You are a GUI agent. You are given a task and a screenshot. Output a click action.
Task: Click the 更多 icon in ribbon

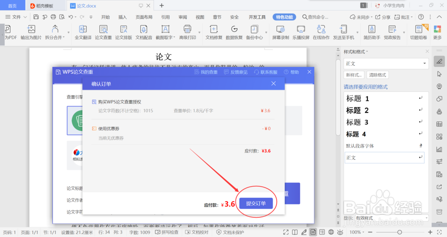(437, 33)
